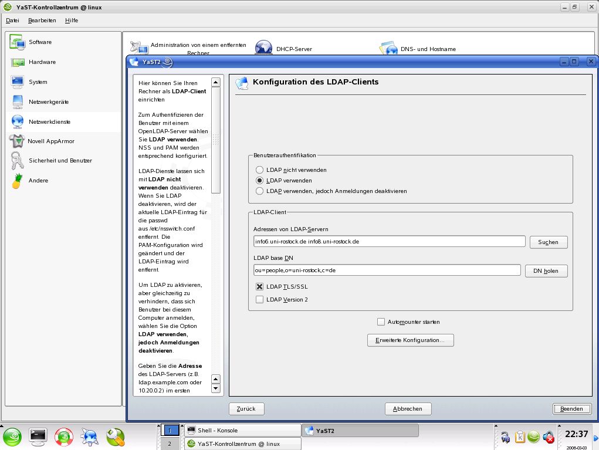The width and height of the screenshot is (599, 450).
Task: Click the YaST2 dialog title bar icon
Action: (x=134, y=62)
